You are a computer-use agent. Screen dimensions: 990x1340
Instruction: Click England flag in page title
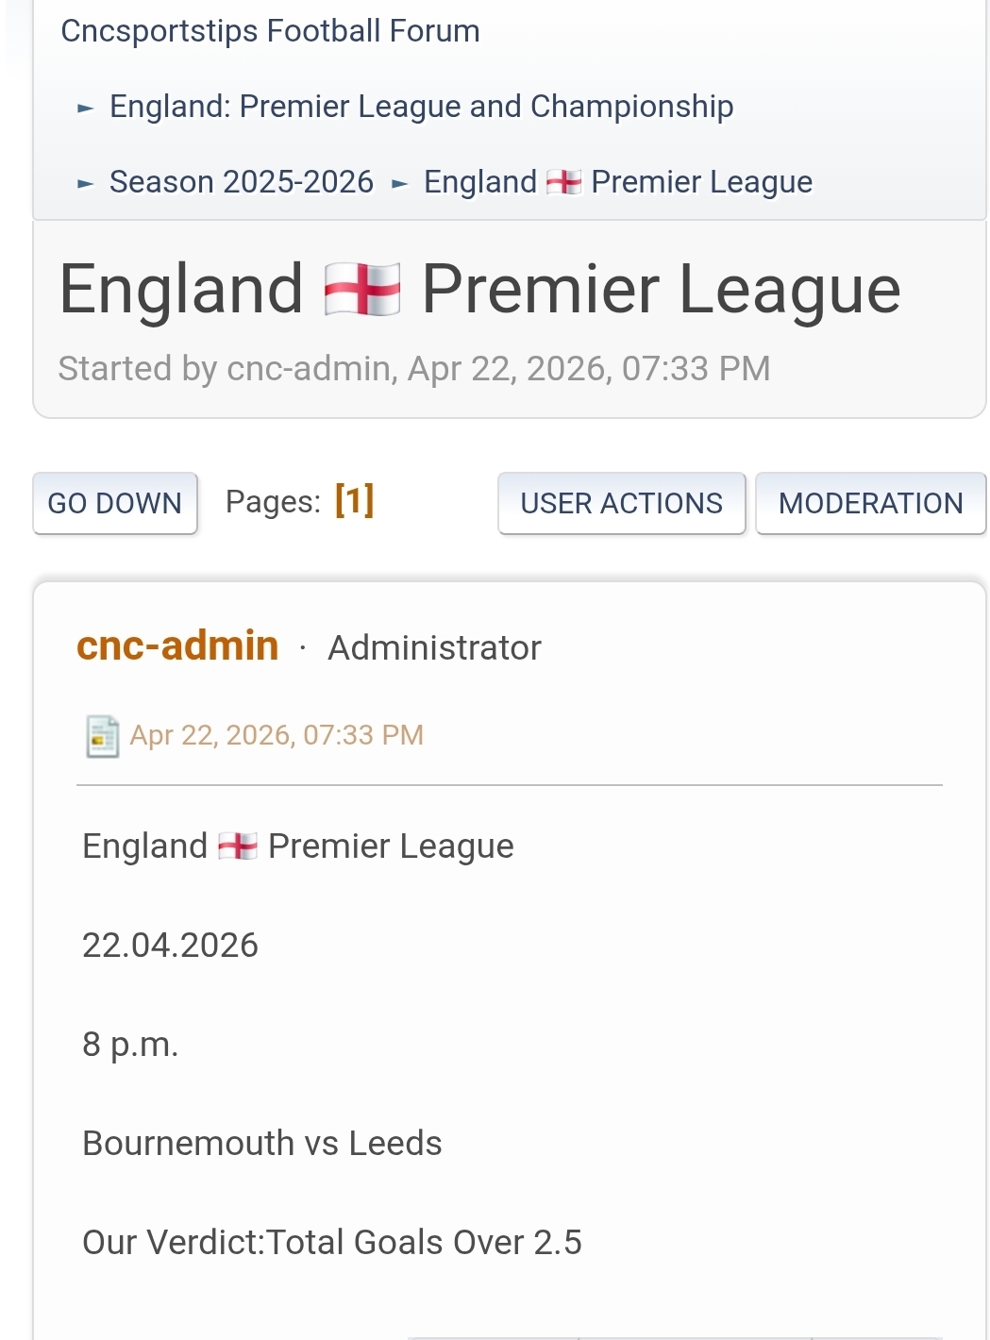tap(361, 290)
